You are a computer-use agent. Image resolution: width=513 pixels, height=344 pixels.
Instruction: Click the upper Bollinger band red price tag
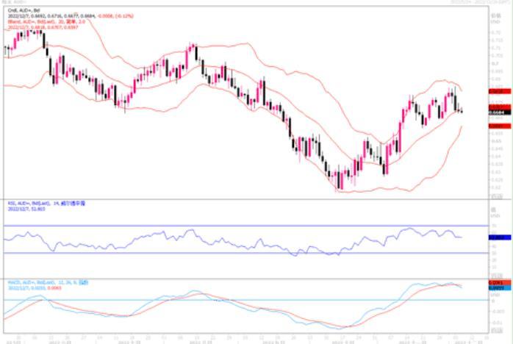[x=495, y=91]
